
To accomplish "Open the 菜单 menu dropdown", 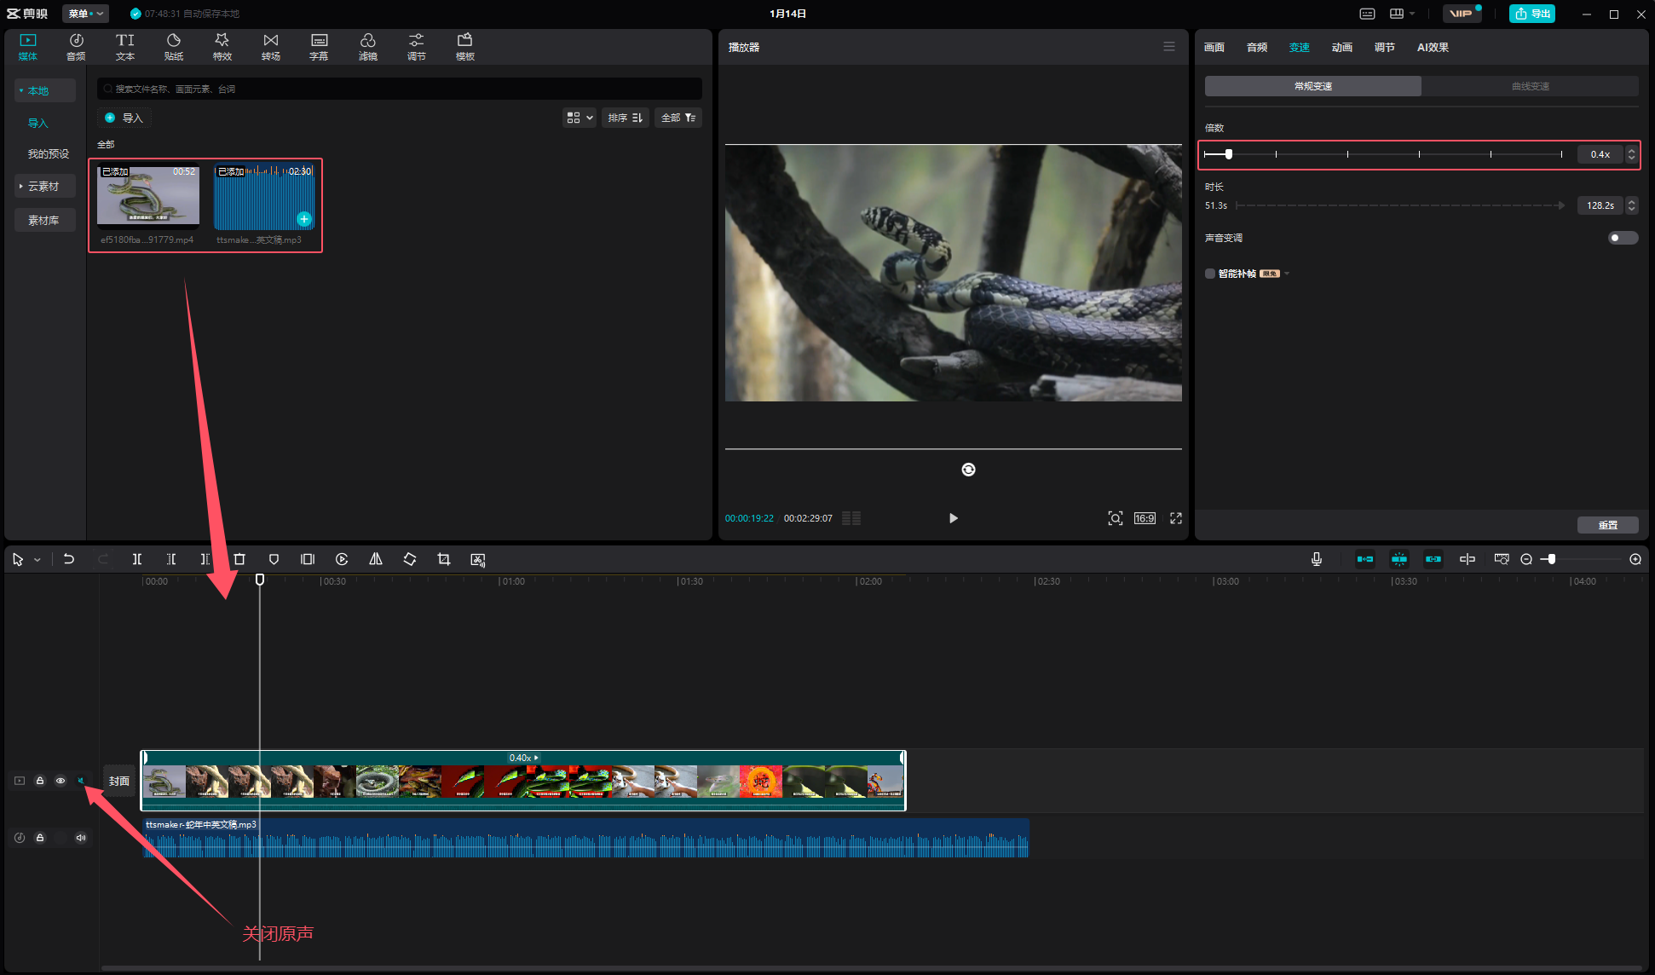I will click(x=86, y=14).
